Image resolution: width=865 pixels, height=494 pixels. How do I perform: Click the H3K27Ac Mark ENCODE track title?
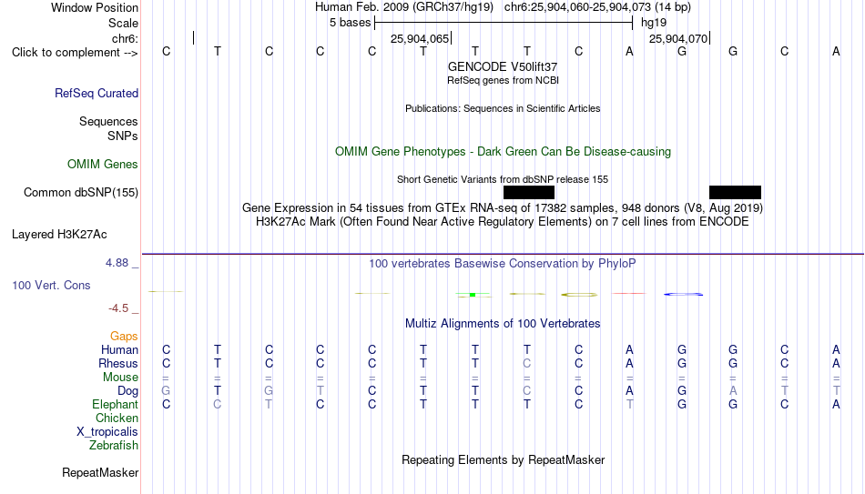(503, 222)
